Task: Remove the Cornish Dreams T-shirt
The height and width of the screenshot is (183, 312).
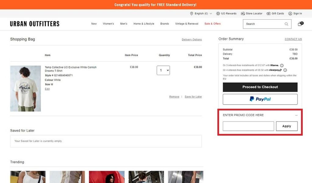Action: [174, 97]
